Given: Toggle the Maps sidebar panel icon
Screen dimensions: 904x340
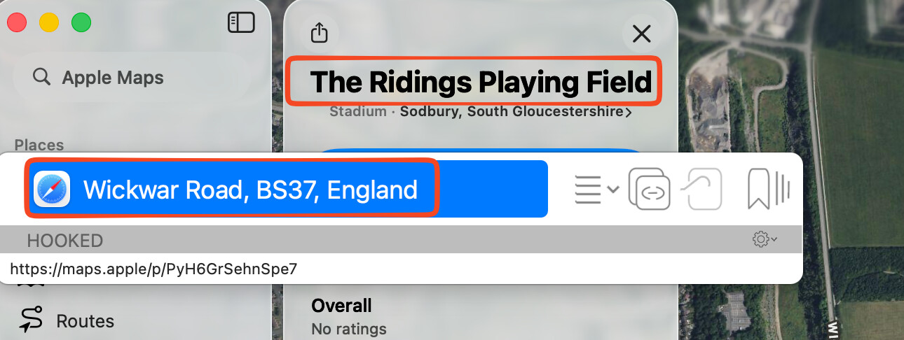Looking at the screenshot, I should tap(241, 23).
